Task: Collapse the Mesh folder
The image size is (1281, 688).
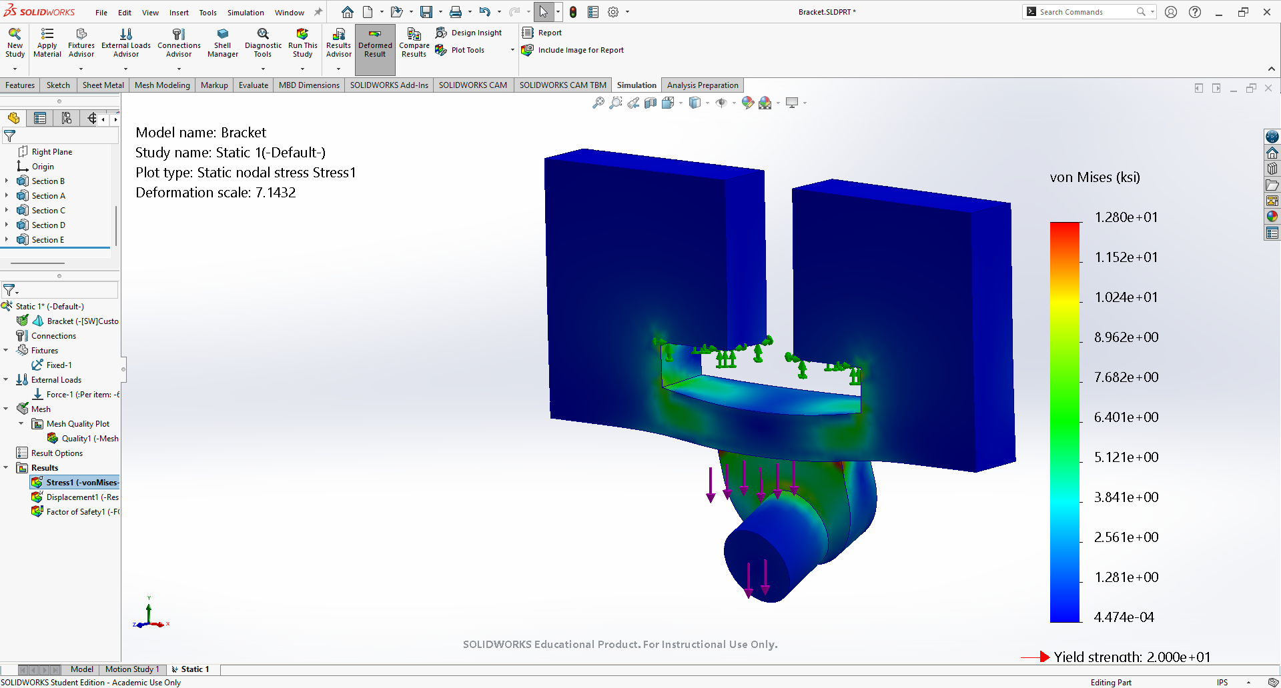Action: (x=6, y=409)
